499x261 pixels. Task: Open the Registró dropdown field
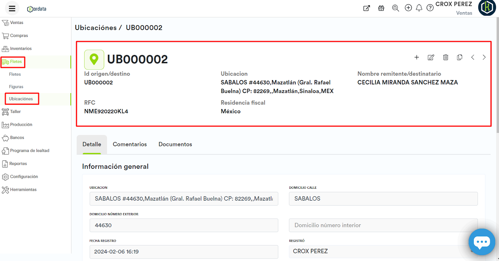[x=383, y=251]
